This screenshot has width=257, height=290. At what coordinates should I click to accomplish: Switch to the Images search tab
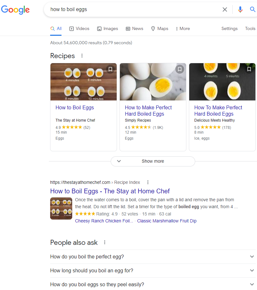click(x=107, y=28)
